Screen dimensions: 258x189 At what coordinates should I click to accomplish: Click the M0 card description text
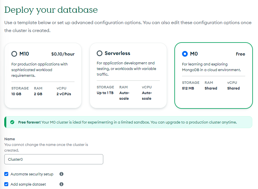click(211, 67)
